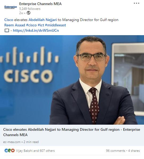
Task: Open the Abdelilah Nejjari profile mention
Action: (x=43, y=20)
